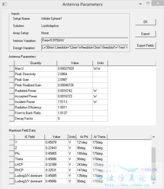Click the Infinite Sphere1 setup name
Screen dimensions: 164x189
tap(51, 19)
